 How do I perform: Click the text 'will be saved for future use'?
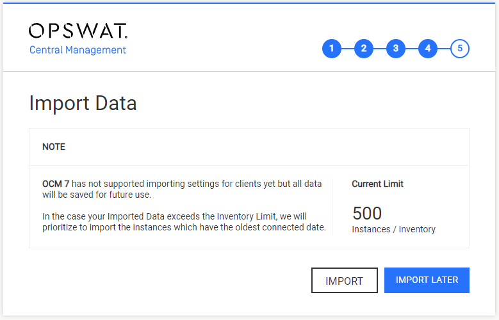pyautogui.click(x=97, y=195)
